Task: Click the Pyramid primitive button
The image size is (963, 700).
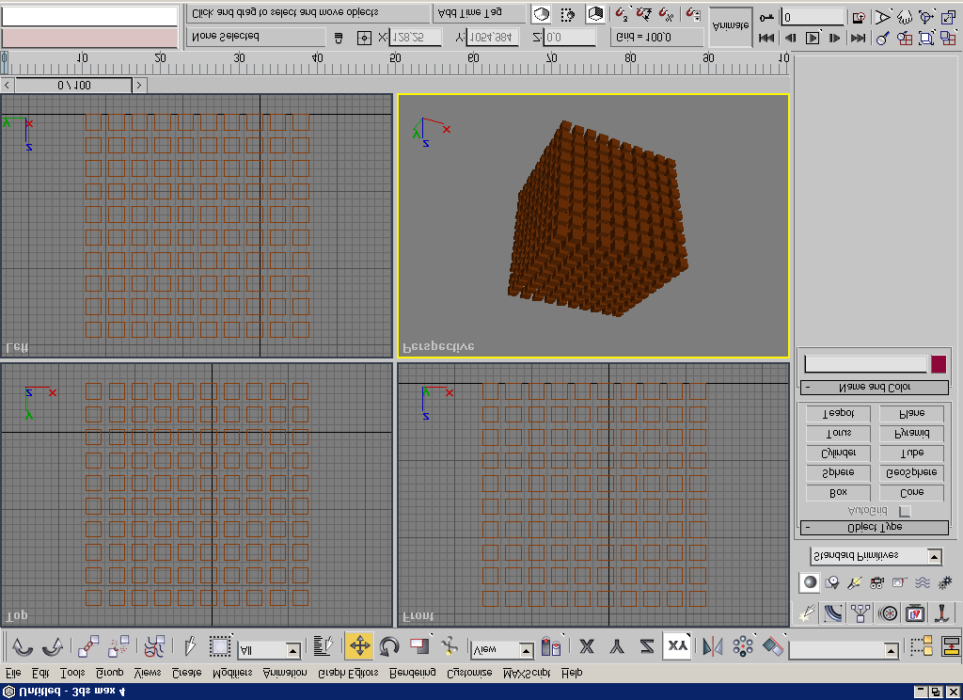Action: (x=911, y=434)
